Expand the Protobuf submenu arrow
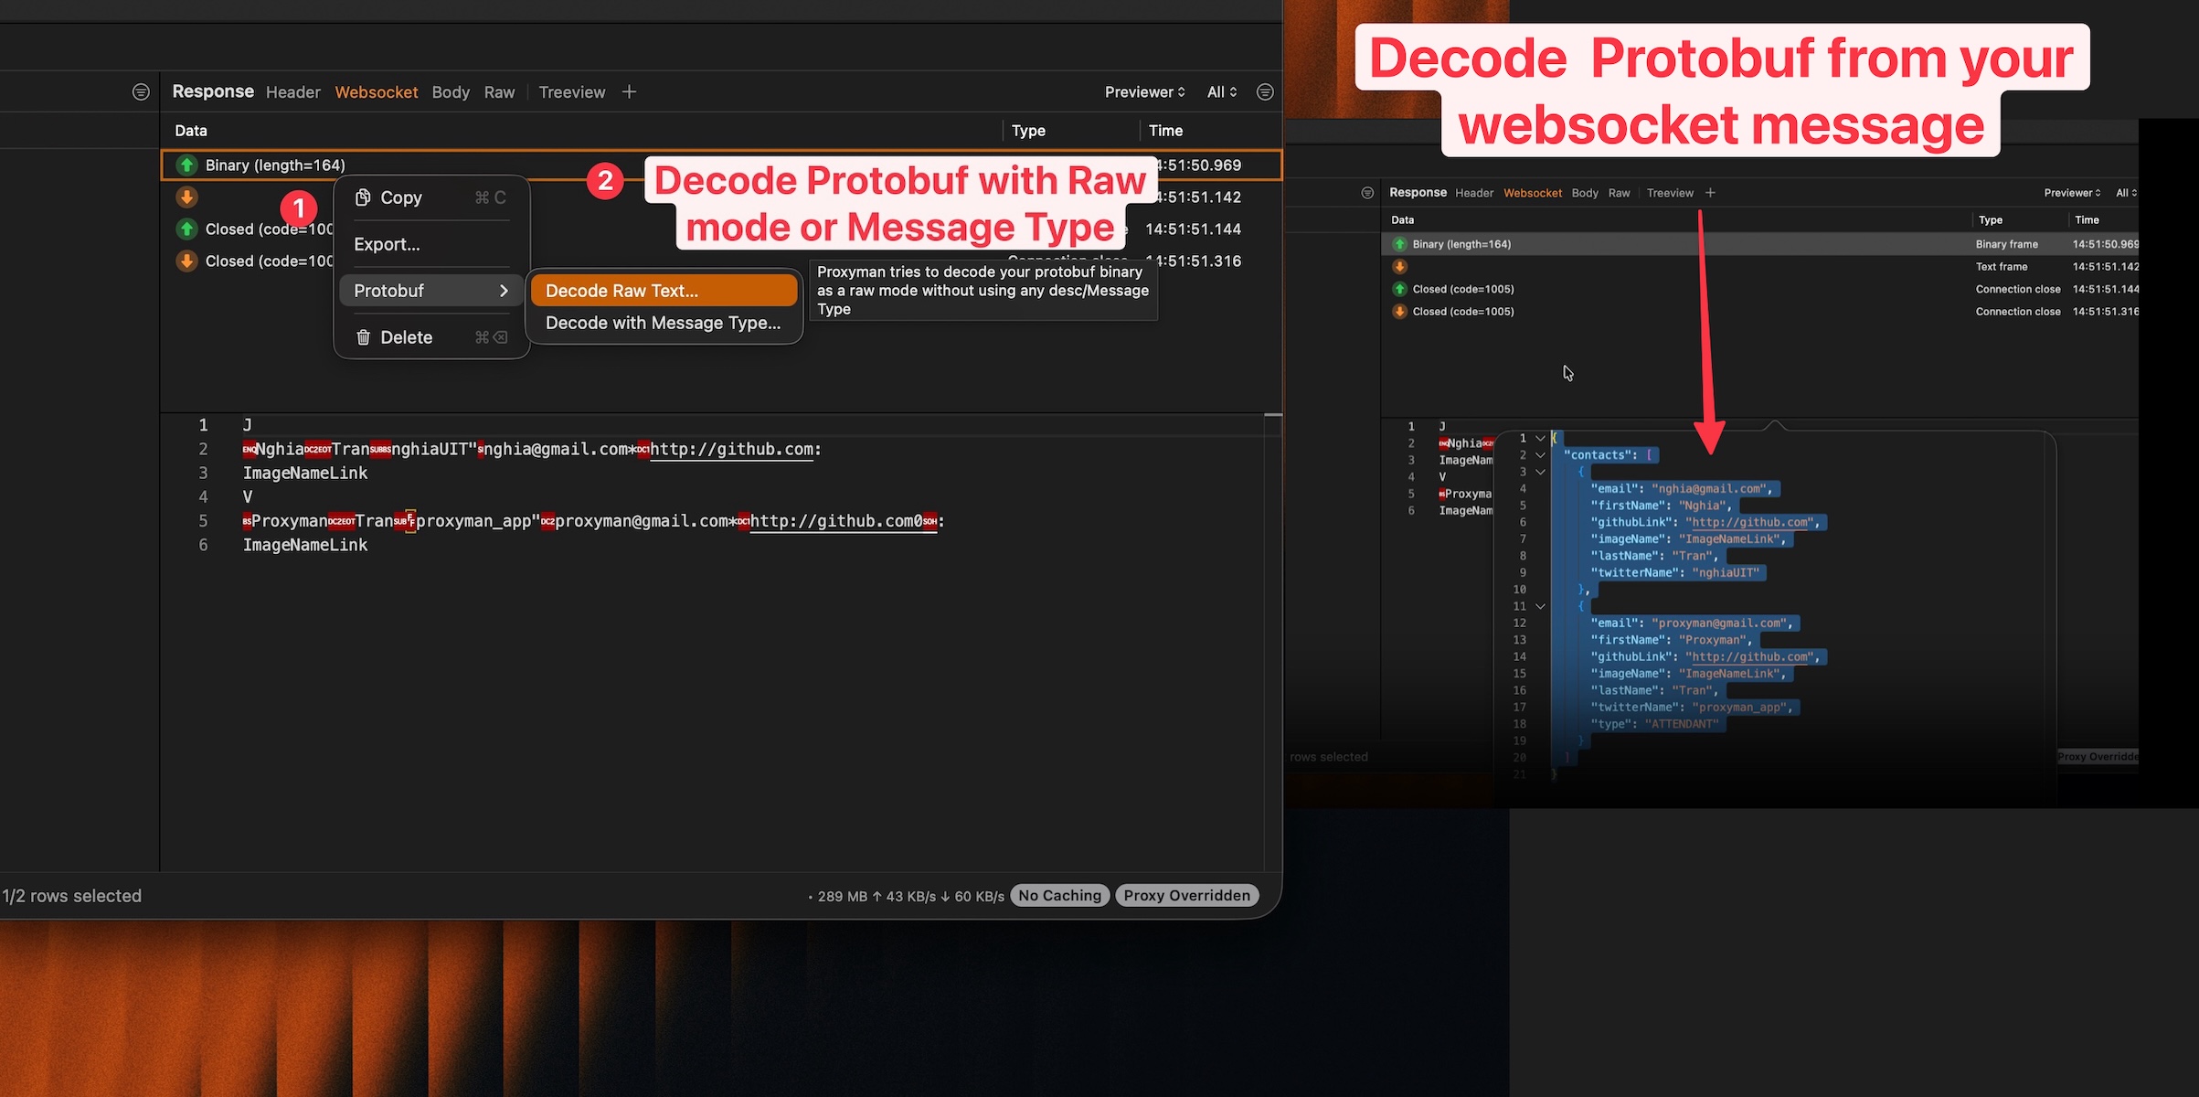 click(x=504, y=291)
